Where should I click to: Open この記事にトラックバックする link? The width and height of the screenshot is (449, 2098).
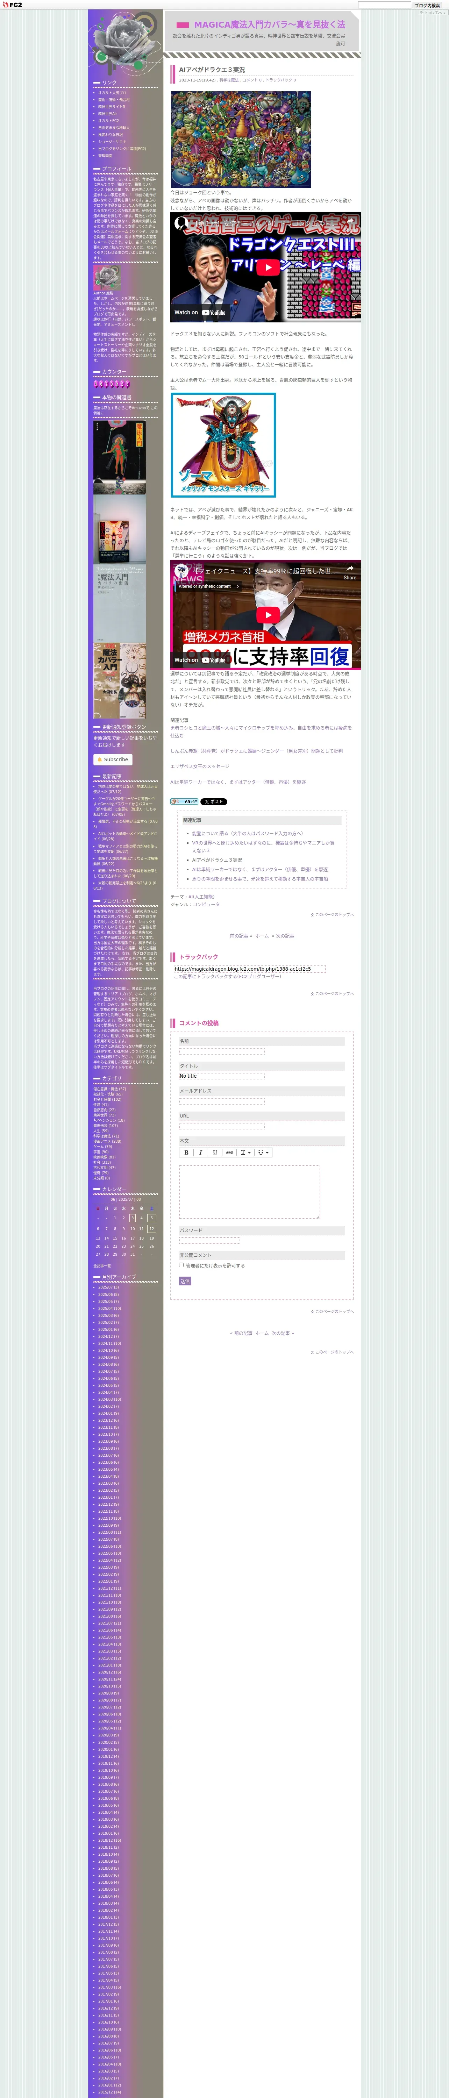click(227, 977)
